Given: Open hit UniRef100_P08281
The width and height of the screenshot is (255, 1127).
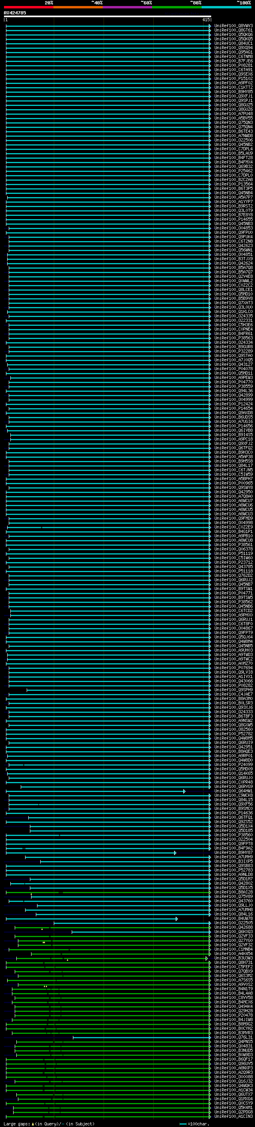Looking at the screenshot, I should coord(233,65).
